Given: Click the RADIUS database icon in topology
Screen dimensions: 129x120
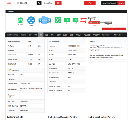Looking at the screenshot, I should coord(20,20).
